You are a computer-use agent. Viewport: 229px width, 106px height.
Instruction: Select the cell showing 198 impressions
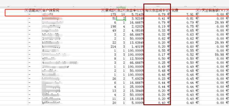click(111, 27)
